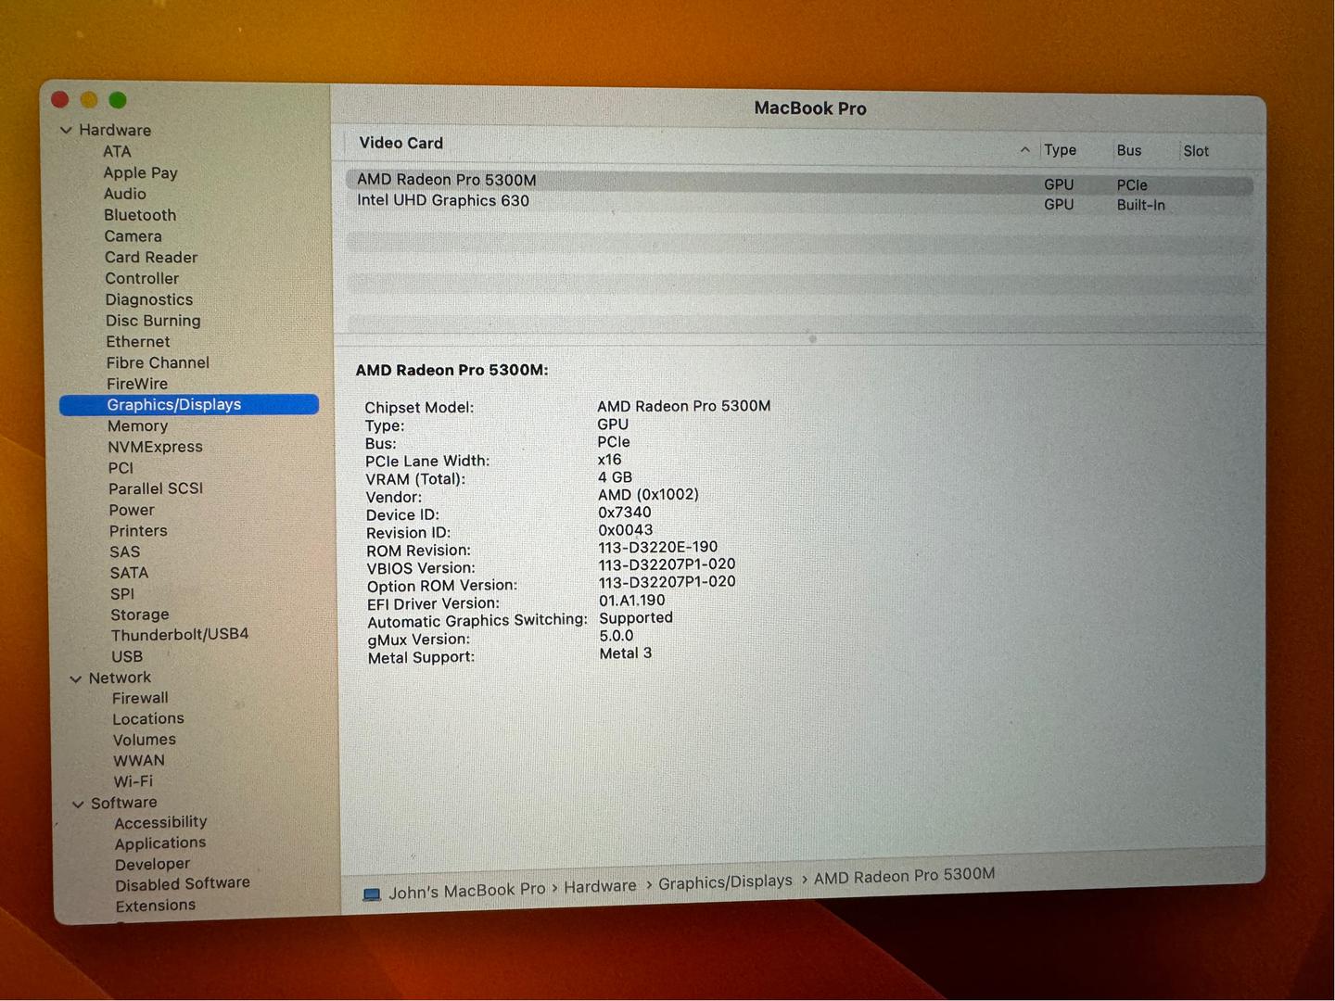Select the Intel UHD Graphics 630 row
This screenshot has height=1001, width=1335.
pos(799,202)
